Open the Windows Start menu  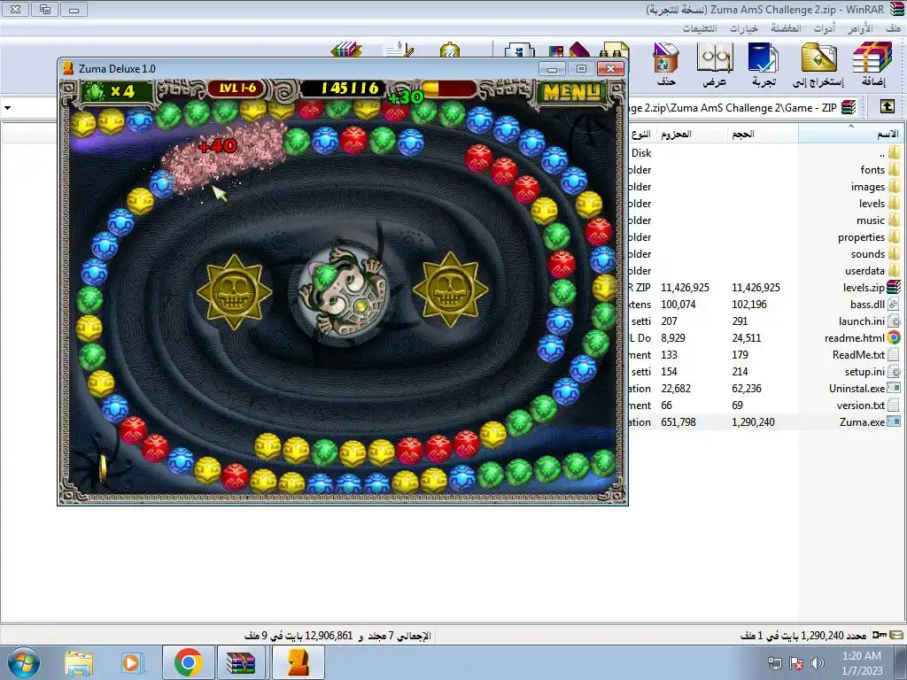pyautogui.click(x=22, y=662)
